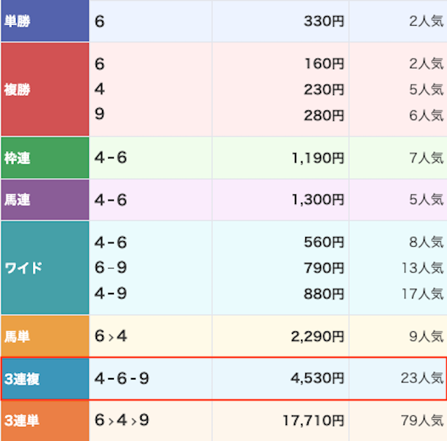Click the 330円 win payout
This screenshot has height=441, width=447.
click(x=324, y=21)
